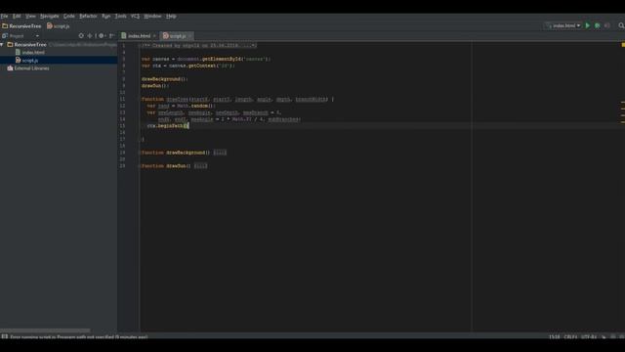Viewport: 625px width, 352px height.
Task: Select index.html in the project tree
Action: point(33,52)
